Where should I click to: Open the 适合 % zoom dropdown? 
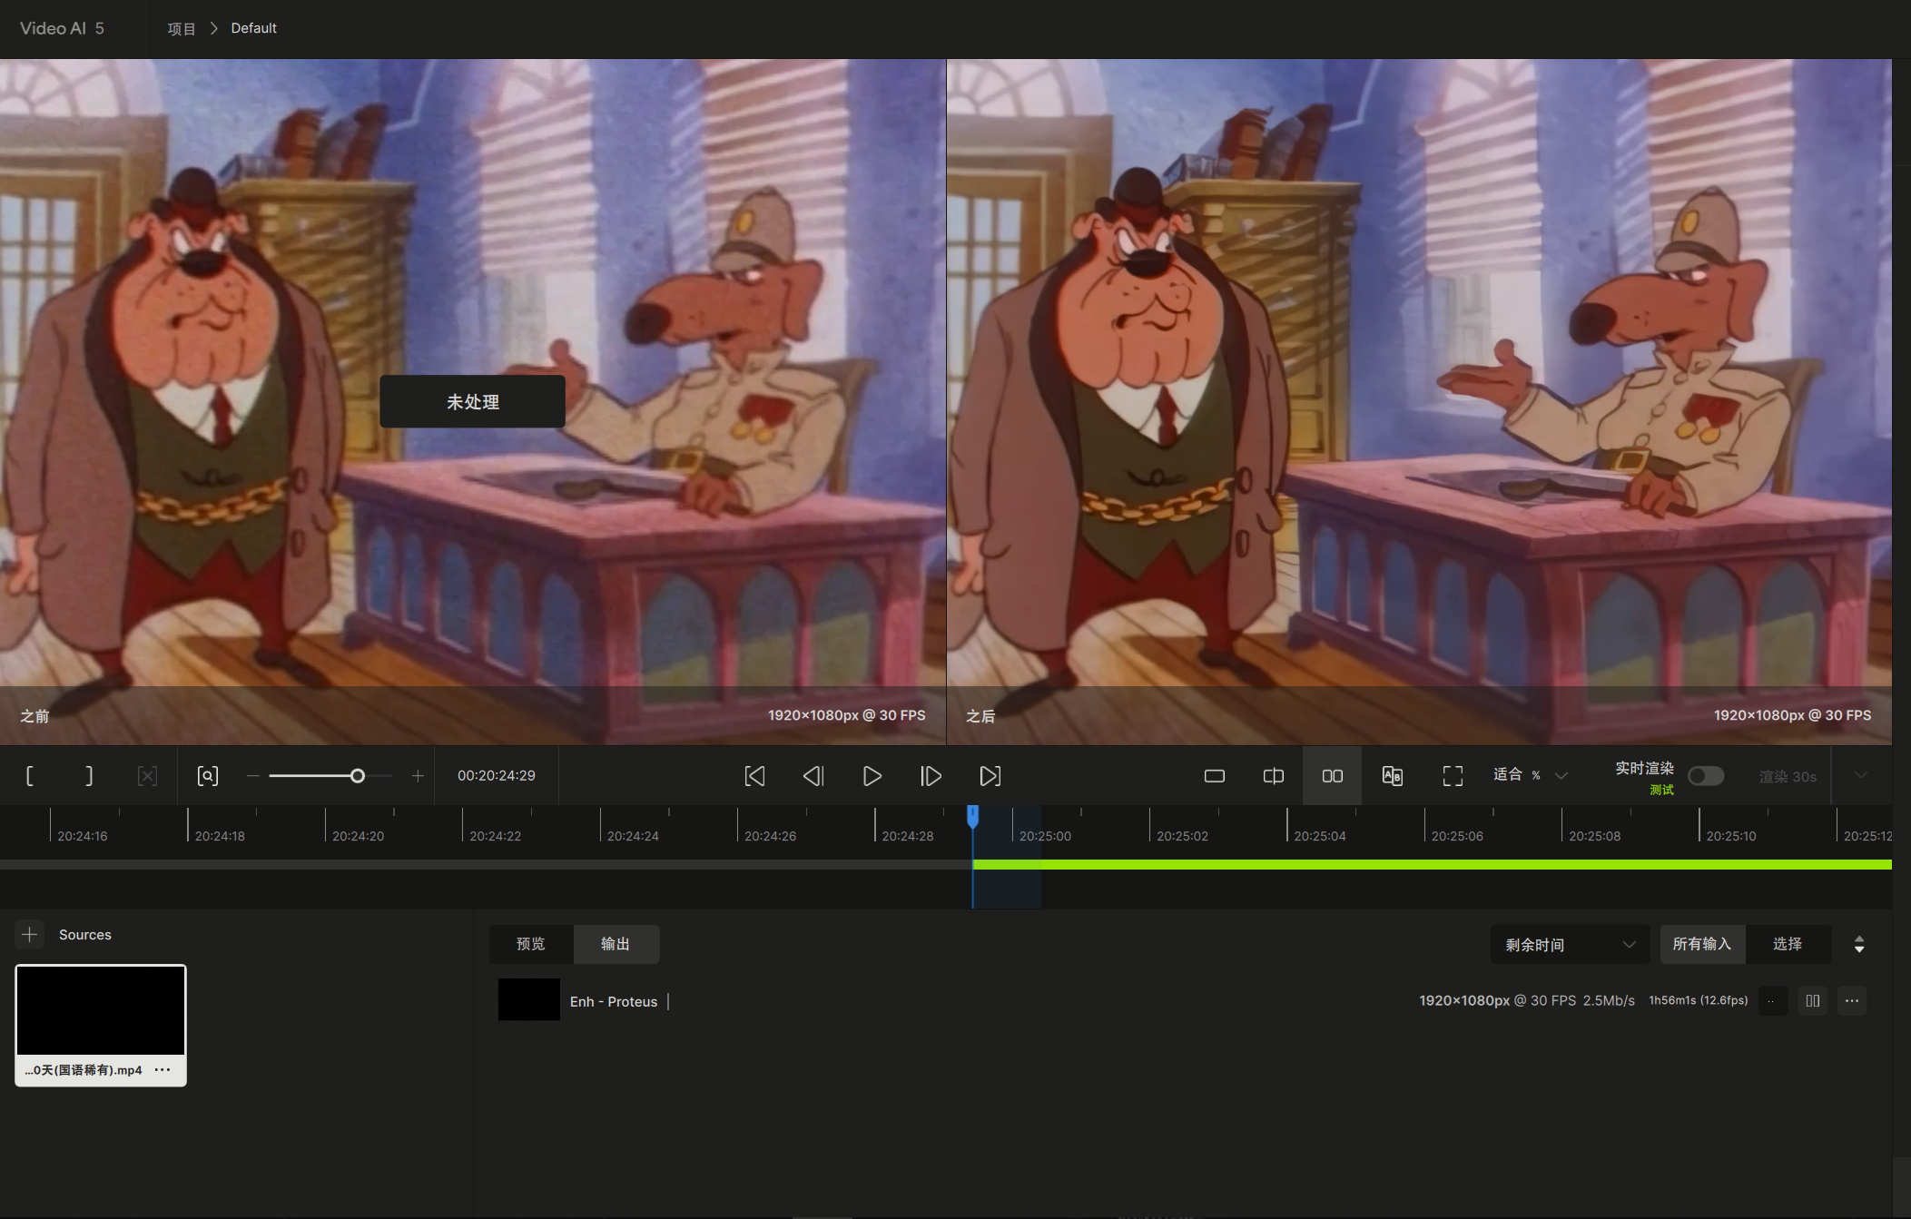click(x=1530, y=775)
